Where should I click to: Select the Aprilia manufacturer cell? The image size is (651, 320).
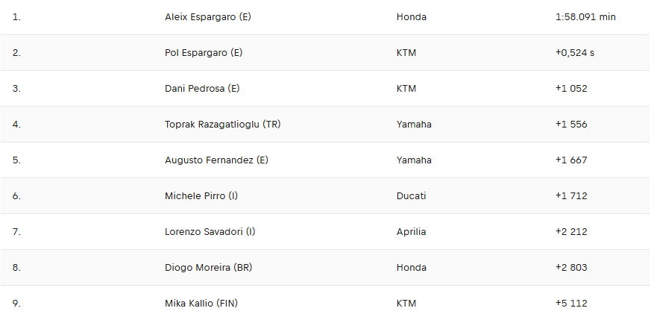pyautogui.click(x=412, y=232)
